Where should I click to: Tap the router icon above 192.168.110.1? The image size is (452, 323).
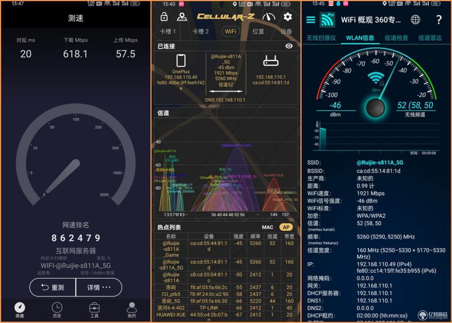(271, 61)
